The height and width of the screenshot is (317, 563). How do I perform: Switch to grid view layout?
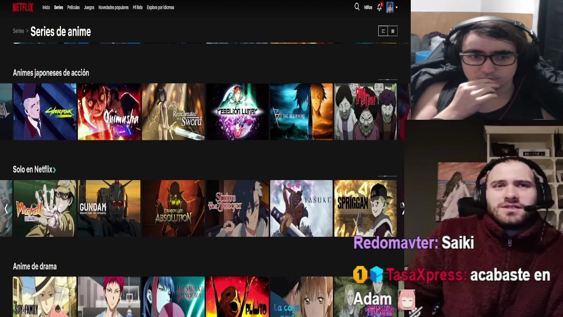click(x=393, y=31)
